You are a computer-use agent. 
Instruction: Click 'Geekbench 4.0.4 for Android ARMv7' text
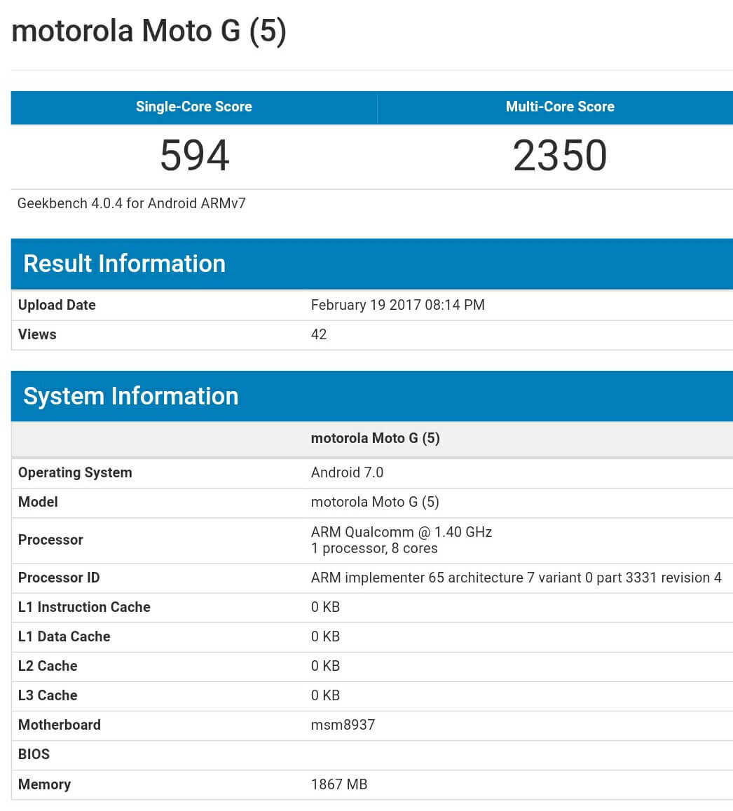click(x=131, y=203)
